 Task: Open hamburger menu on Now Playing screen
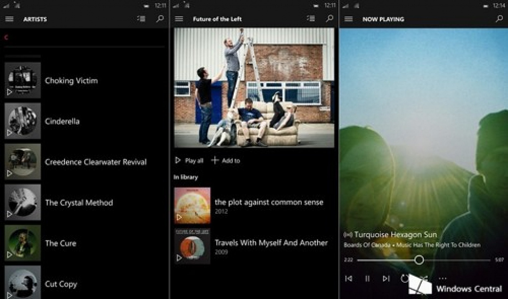point(349,19)
